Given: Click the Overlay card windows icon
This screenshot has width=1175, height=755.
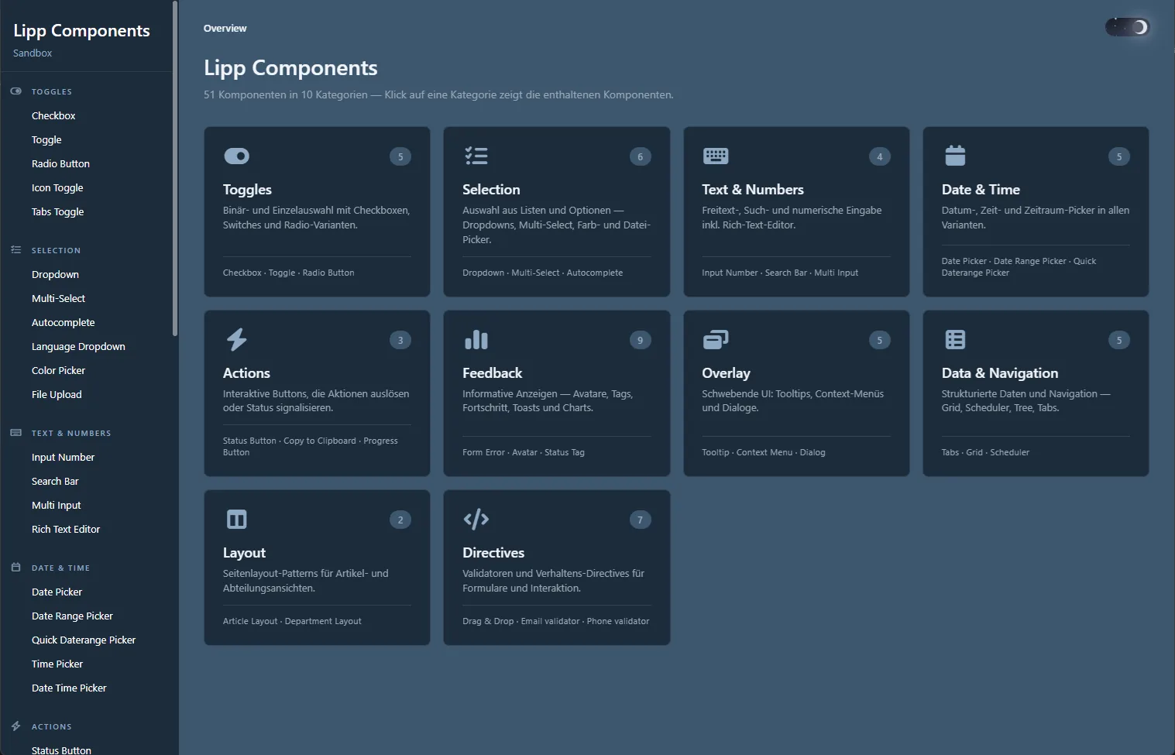Looking at the screenshot, I should pos(716,339).
